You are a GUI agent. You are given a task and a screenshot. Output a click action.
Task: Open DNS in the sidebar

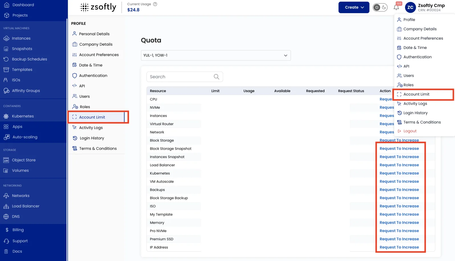coord(12,217)
